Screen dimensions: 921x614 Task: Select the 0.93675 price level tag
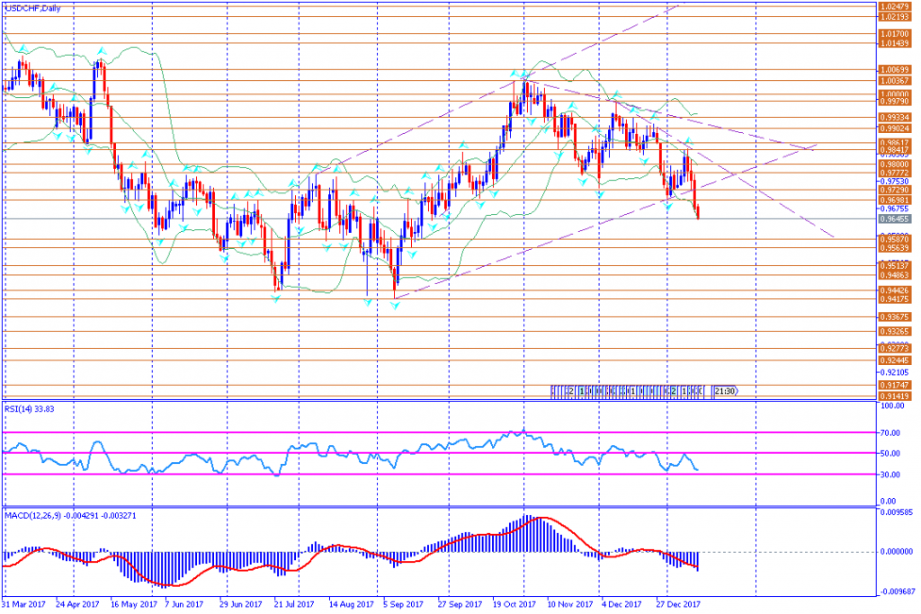click(x=895, y=316)
